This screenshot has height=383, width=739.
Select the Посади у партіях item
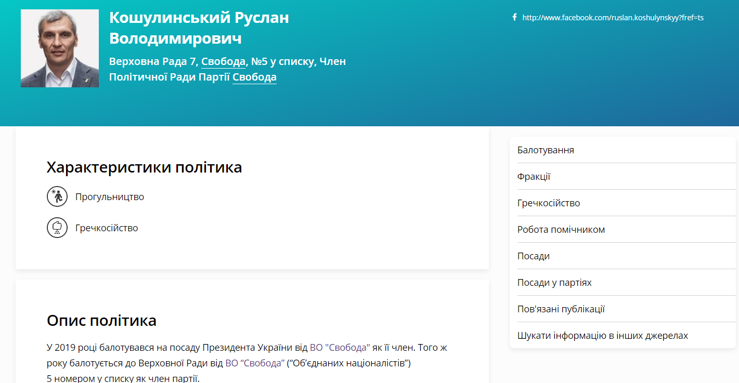pos(623,283)
